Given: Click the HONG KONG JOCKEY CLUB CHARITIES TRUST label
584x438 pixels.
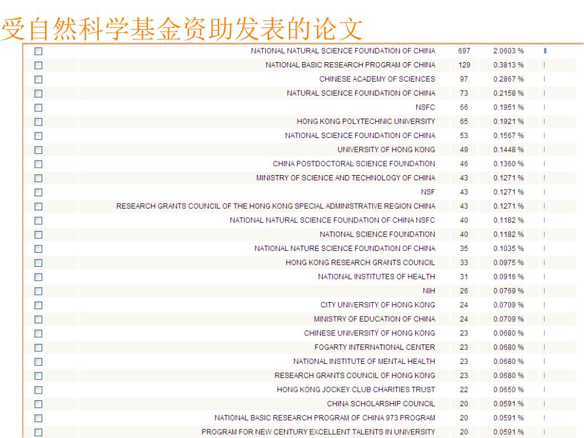Looking at the screenshot, I should 356,390.
